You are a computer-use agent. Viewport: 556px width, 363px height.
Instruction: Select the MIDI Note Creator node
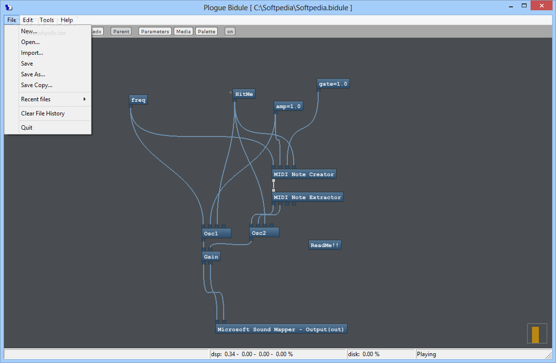pyautogui.click(x=304, y=174)
